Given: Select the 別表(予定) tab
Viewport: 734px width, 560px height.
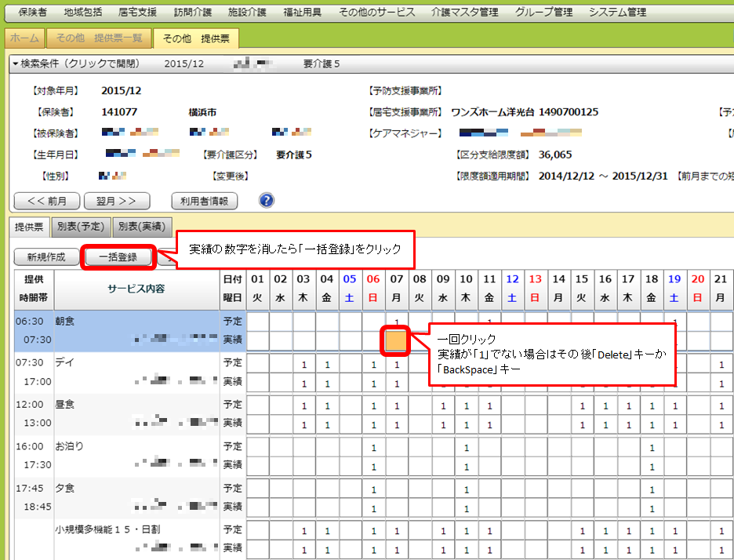Looking at the screenshot, I should click(x=81, y=227).
